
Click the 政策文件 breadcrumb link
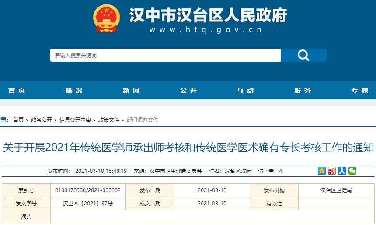pyautogui.click(x=109, y=120)
